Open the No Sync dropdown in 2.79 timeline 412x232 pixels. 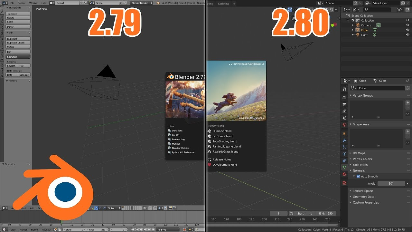[168, 230]
